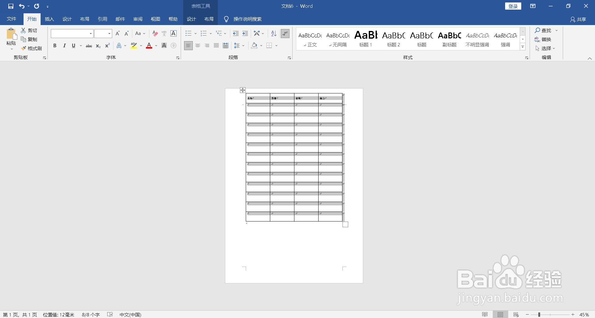Viewport: 595px width, 318px height.
Task: Apply the red font color
Action: 149,46
